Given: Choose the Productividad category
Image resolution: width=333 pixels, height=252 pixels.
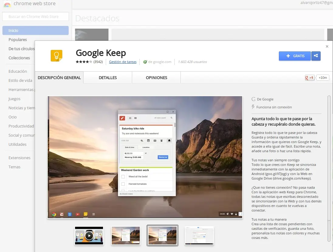Looking at the screenshot, I should [21, 126].
